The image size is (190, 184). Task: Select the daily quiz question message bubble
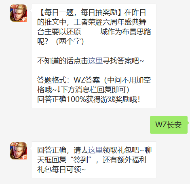94,56
